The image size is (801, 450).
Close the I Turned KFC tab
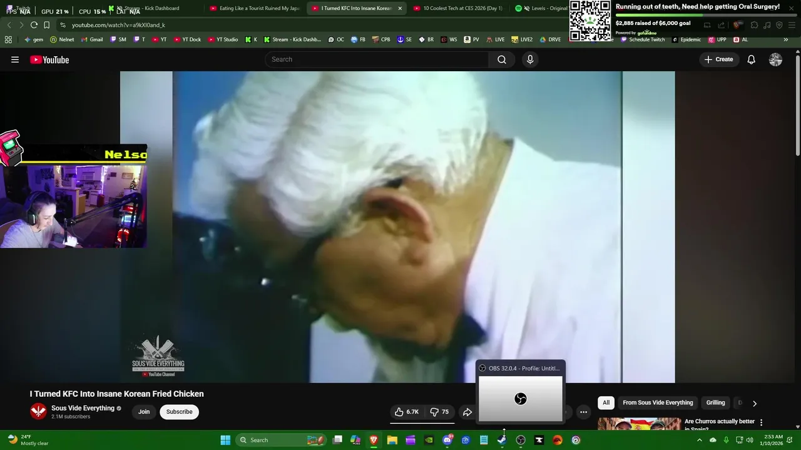click(400, 8)
